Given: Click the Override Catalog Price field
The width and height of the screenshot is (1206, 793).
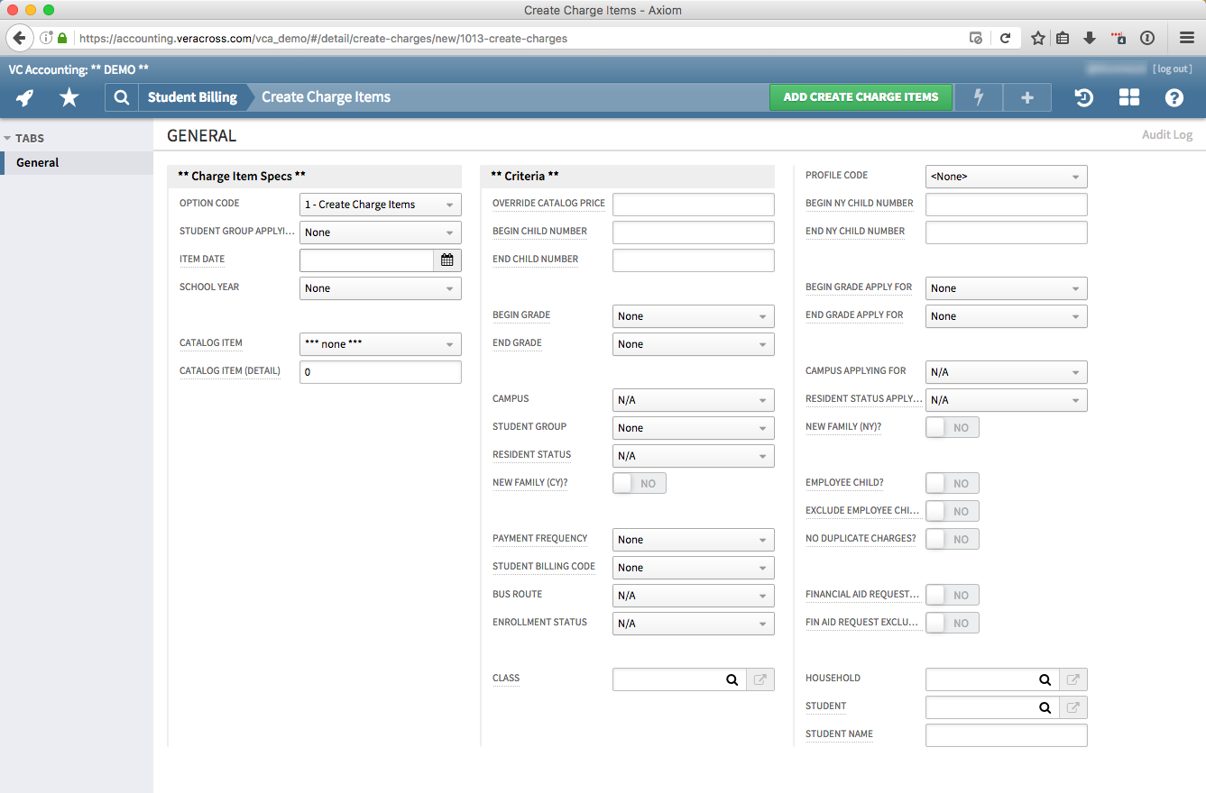Looking at the screenshot, I should coord(693,205).
